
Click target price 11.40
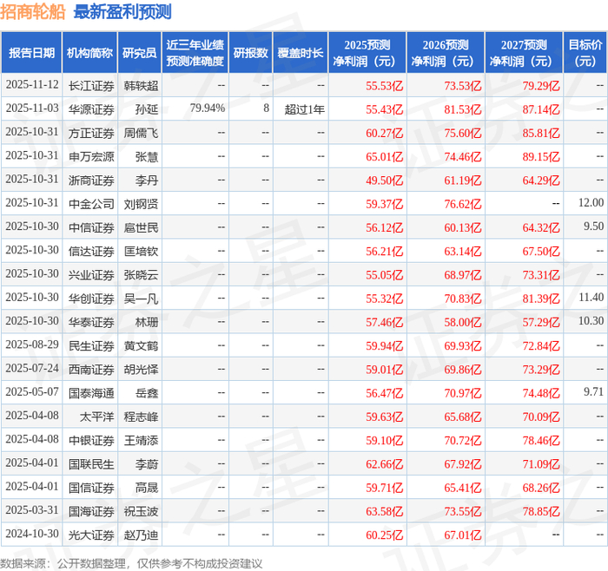click(x=591, y=297)
